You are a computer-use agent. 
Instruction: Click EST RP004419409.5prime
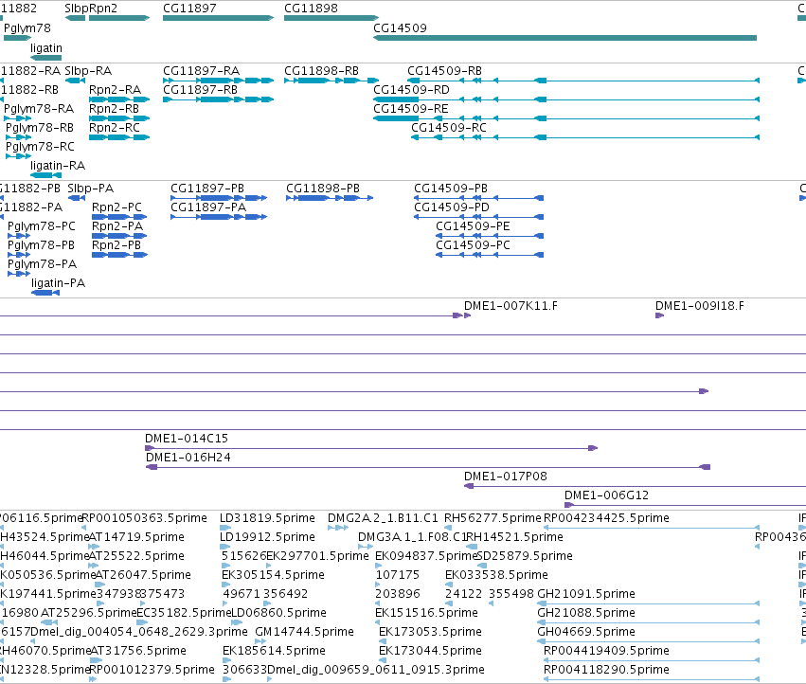pyautogui.click(x=606, y=651)
